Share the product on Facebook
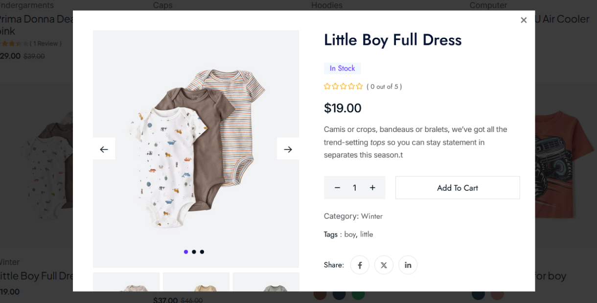The width and height of the screenshot is (597, 303). (x=360, y=265)
